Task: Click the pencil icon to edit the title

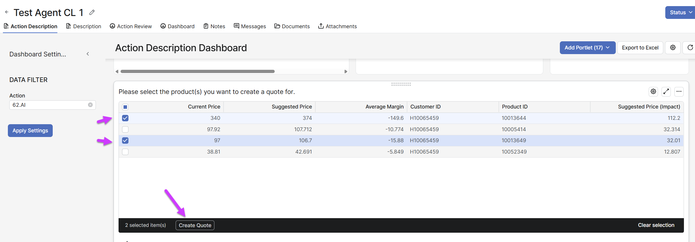Action: click(92, 12)
